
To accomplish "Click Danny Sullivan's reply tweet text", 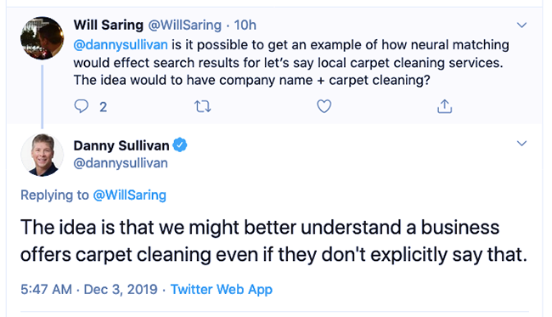I will pos(274,241).
